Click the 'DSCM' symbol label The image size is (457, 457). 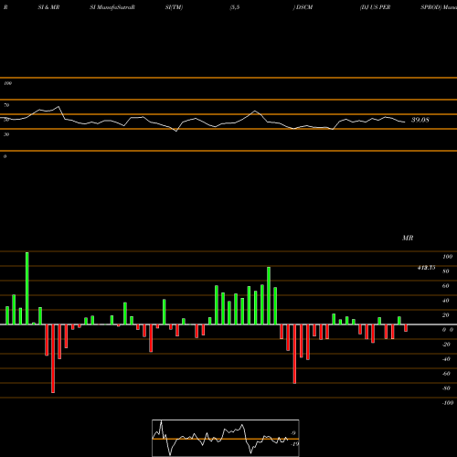click(x=304, y=7)
